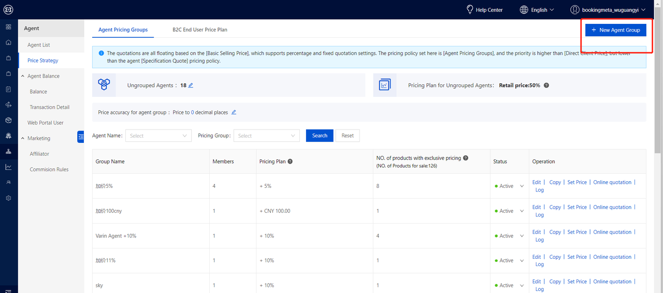The width and height of the screenshot is (663, 293).
Task: Click the dashboard grid icon in left rail
Action: pos(8,27)
